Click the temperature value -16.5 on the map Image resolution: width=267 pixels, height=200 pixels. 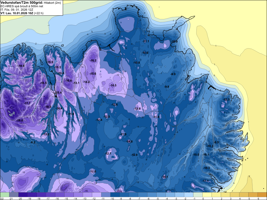44,83
